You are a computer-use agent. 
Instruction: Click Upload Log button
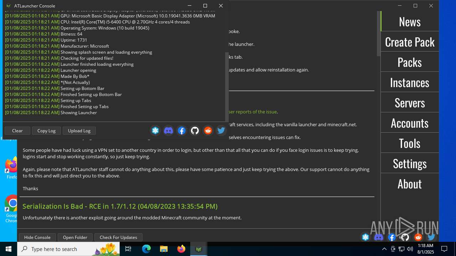(x=79, y=130)
